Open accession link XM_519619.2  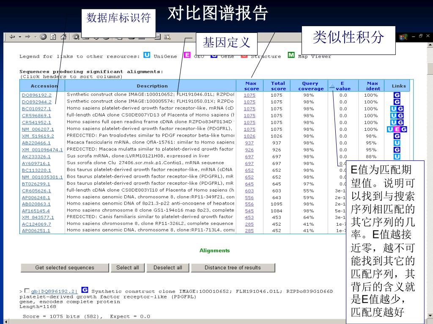coord(38,136)
